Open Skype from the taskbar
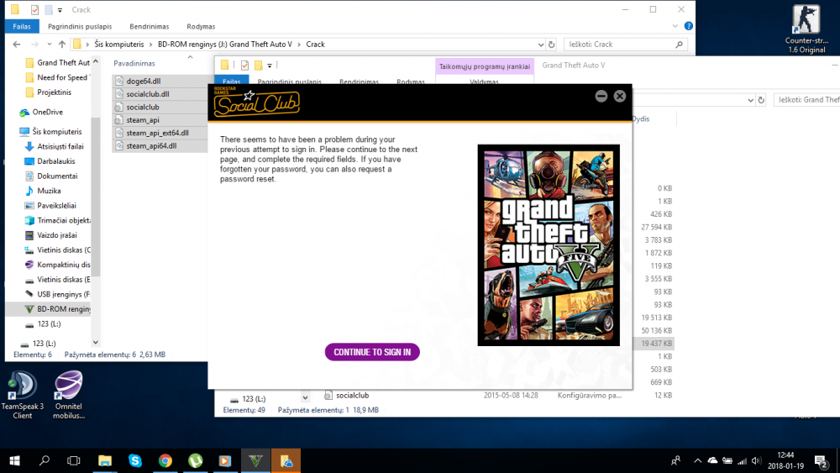Viewport: 840px width, 473px height. tap(135, 460)
